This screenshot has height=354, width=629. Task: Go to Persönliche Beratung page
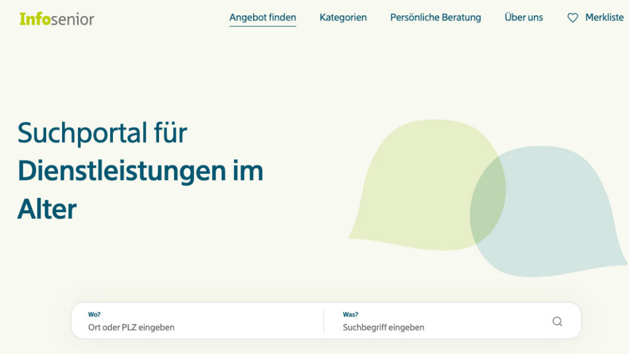click(x=436, y=18)
